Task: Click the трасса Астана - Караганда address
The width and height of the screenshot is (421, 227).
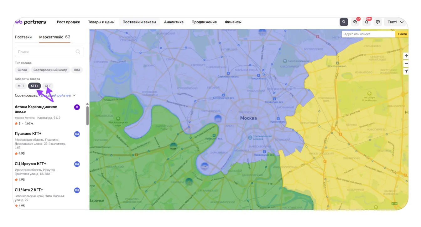Action: coord(38,118)
